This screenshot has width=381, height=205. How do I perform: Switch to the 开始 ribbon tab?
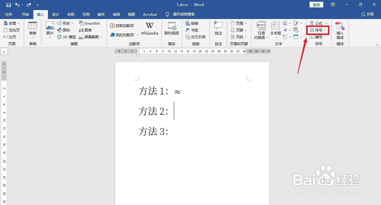(x=25, y=14)
